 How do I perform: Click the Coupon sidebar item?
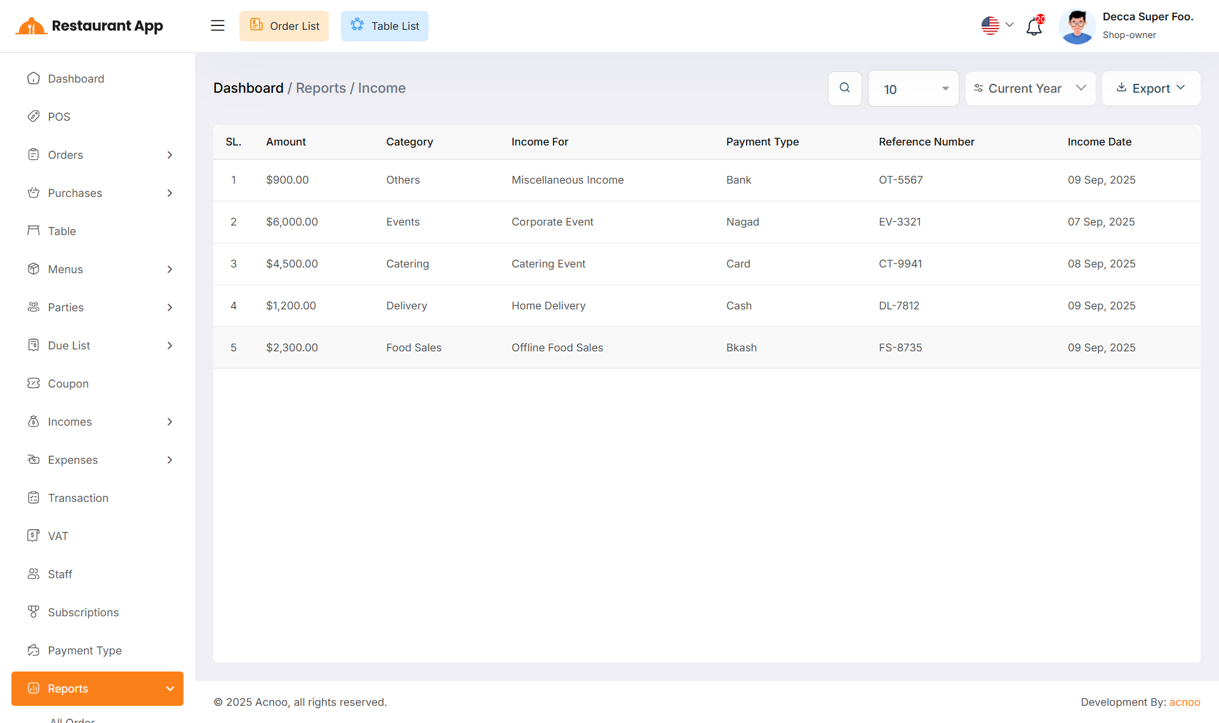[x=68, y=384]
